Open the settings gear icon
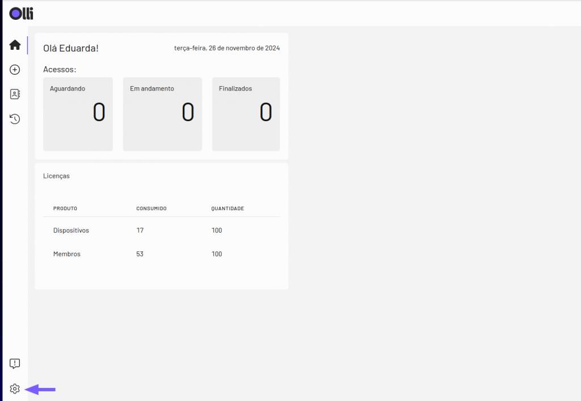The width and height of the screenshot is (581, 401). [x=15, y=389]
